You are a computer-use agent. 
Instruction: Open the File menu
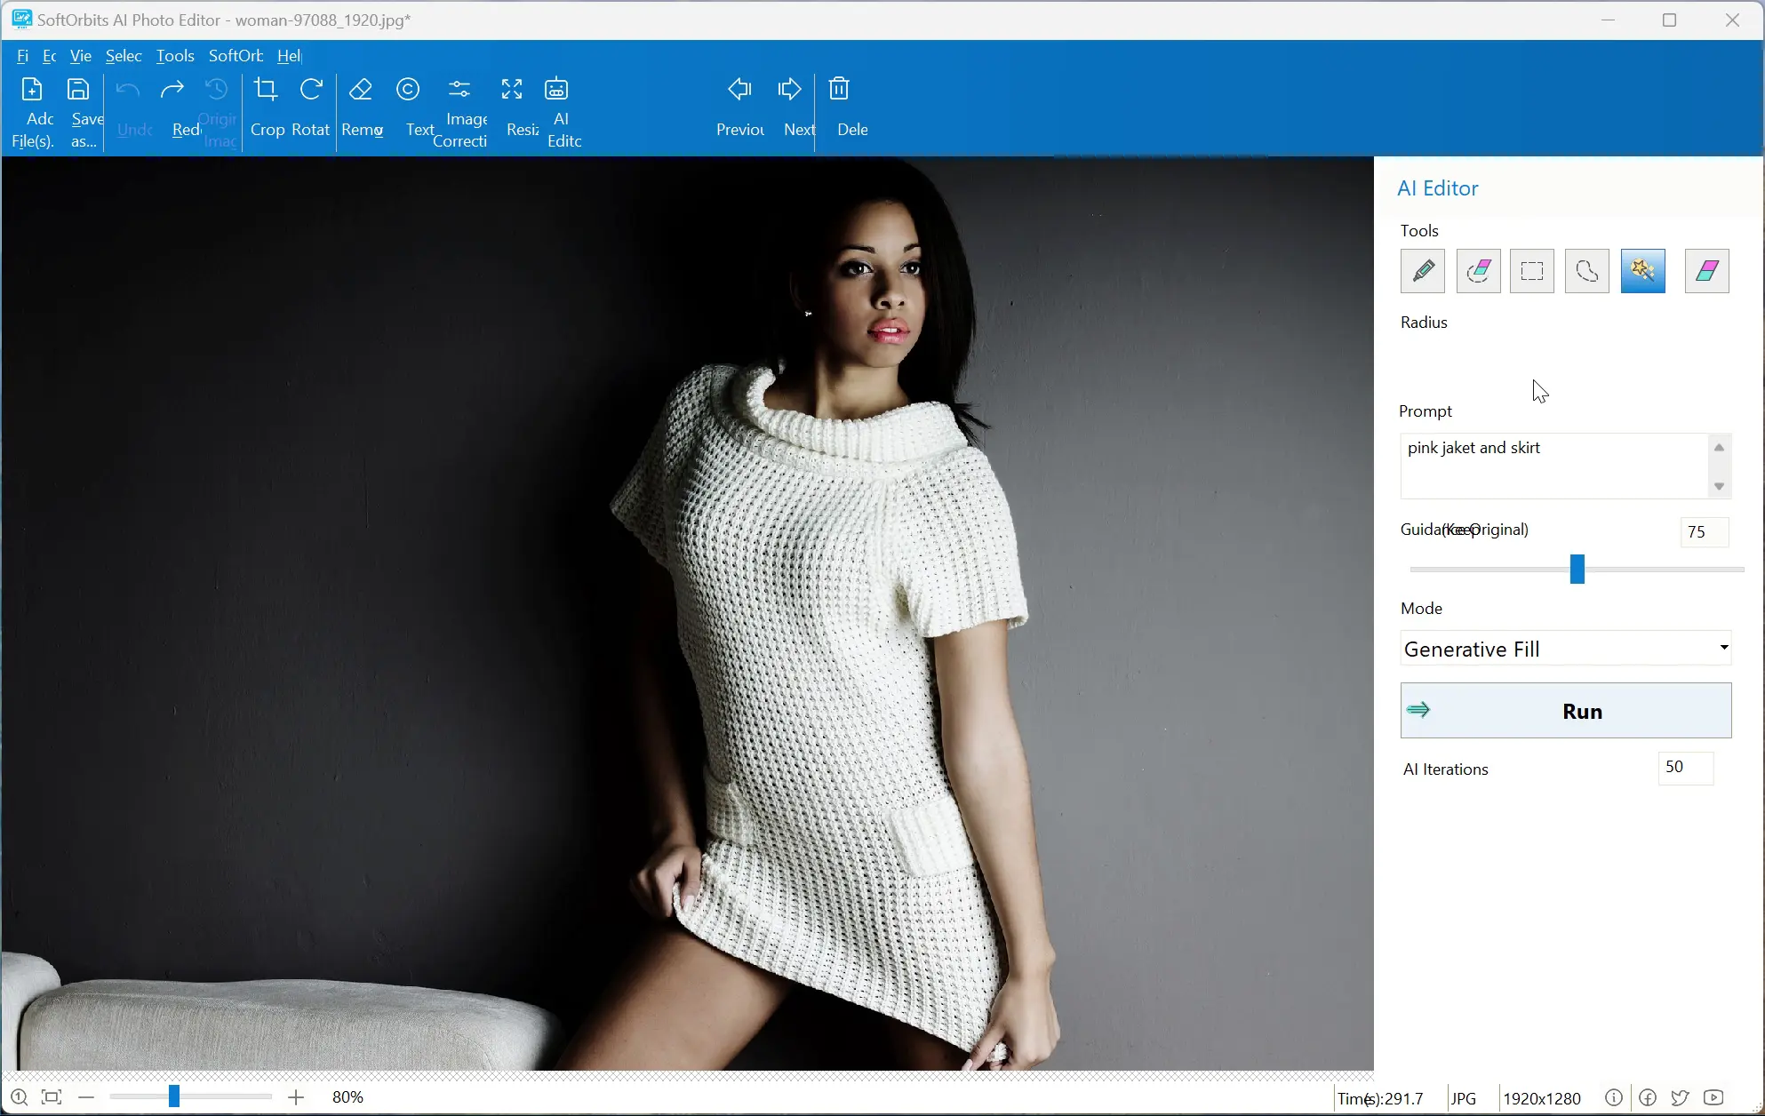tap(22, 55)
